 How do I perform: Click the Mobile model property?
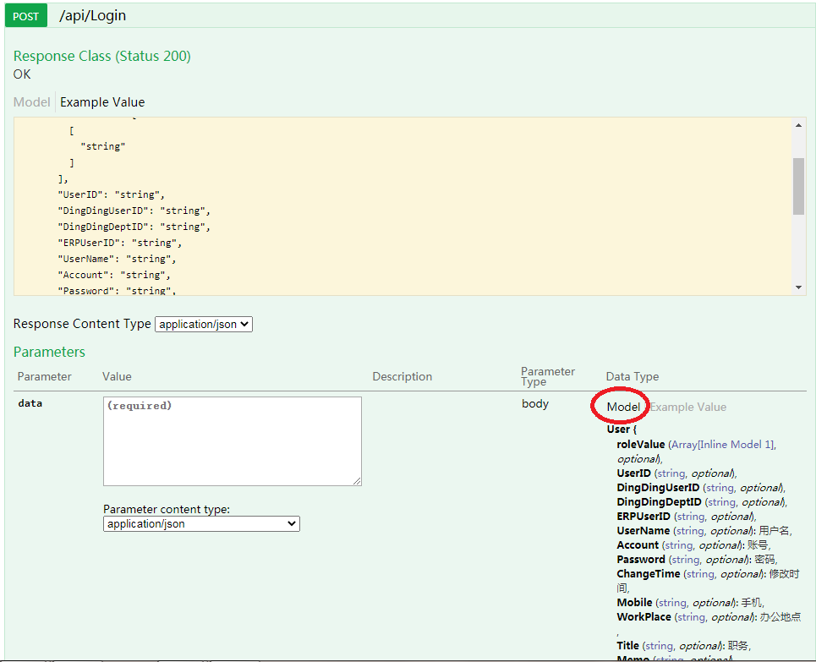click(634, 603)
